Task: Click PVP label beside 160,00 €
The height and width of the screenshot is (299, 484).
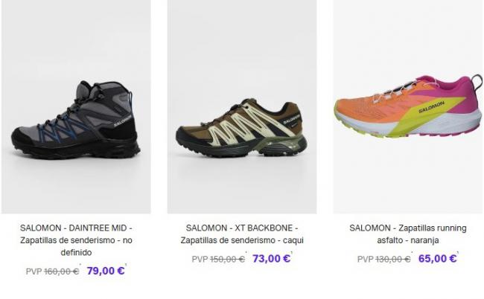Action: [34, 271]
